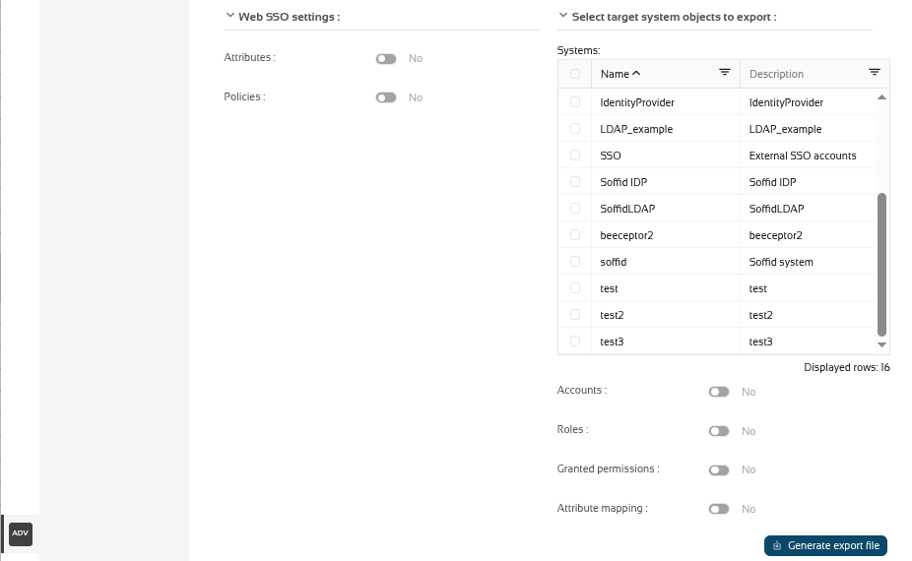
Task: Tick the select-all checkbox in table header
Action: point(575,74)
